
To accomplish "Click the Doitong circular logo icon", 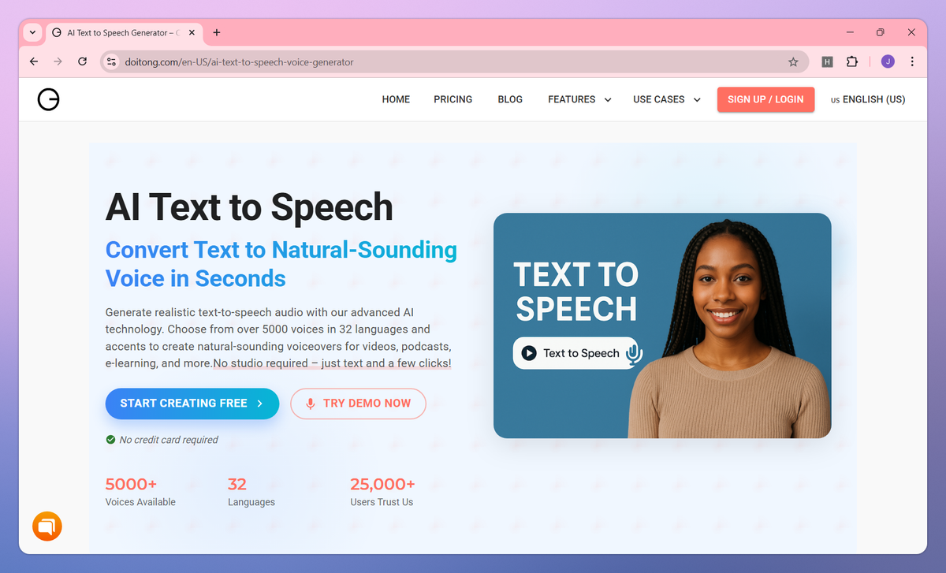I will (49, 99).
